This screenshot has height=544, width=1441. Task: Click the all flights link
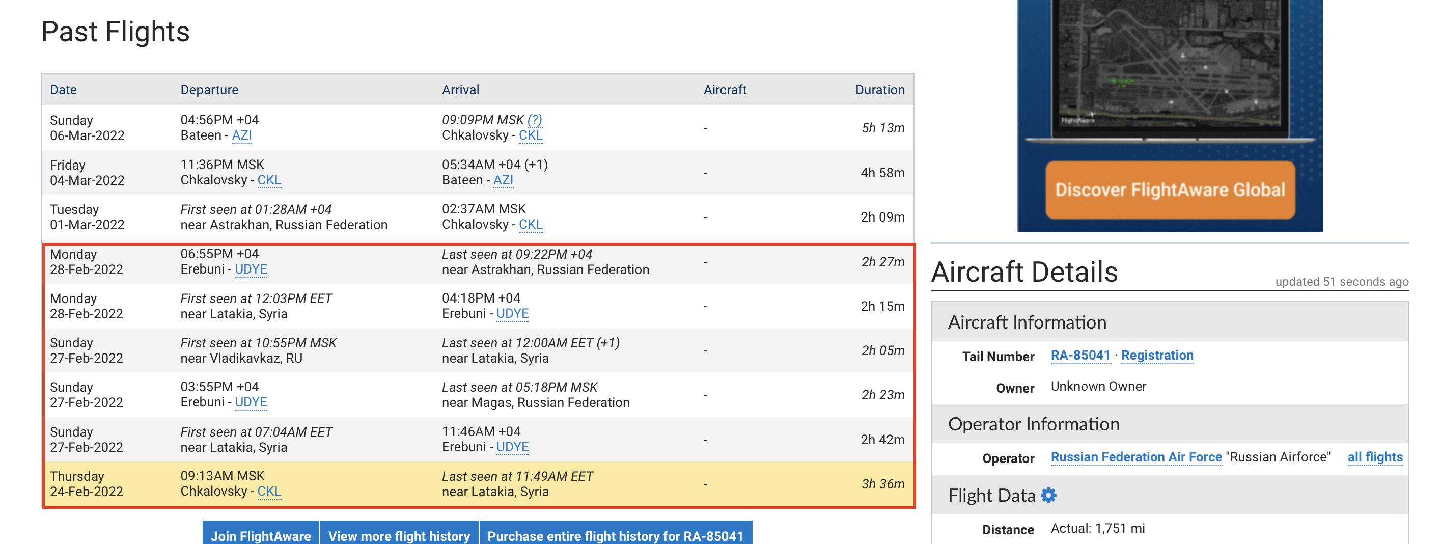pos(1374,457)
